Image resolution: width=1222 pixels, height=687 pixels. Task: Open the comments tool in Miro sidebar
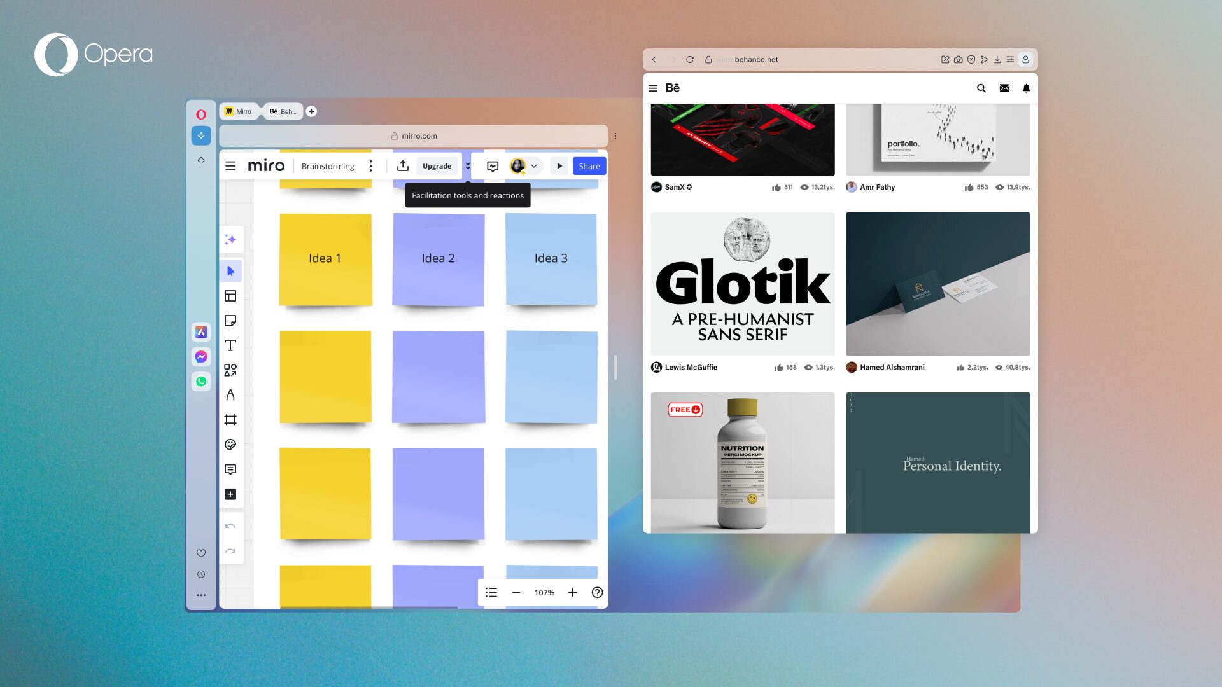[230, 469]
